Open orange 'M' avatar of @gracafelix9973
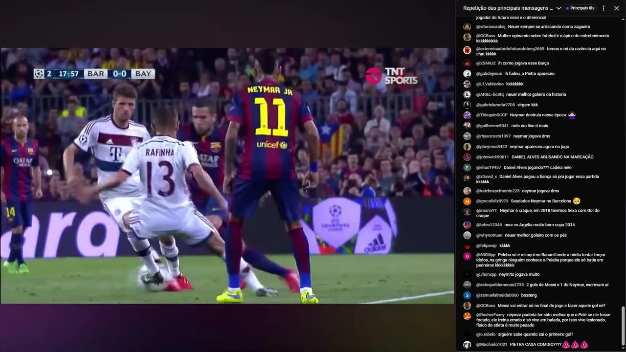This screenshot has width=626, height=352. 467,201
